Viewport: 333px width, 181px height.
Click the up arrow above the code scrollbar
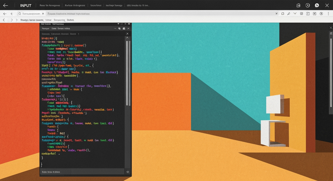pos(127,38)
